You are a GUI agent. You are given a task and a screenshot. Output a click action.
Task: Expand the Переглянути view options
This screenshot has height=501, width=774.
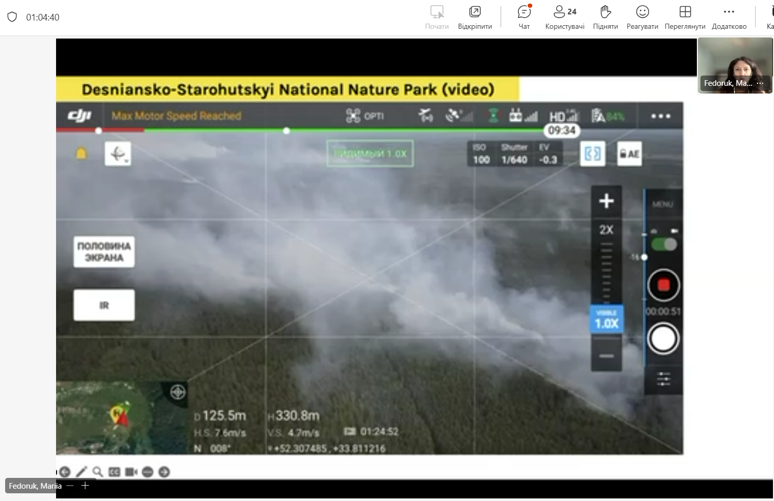(685, 17)
